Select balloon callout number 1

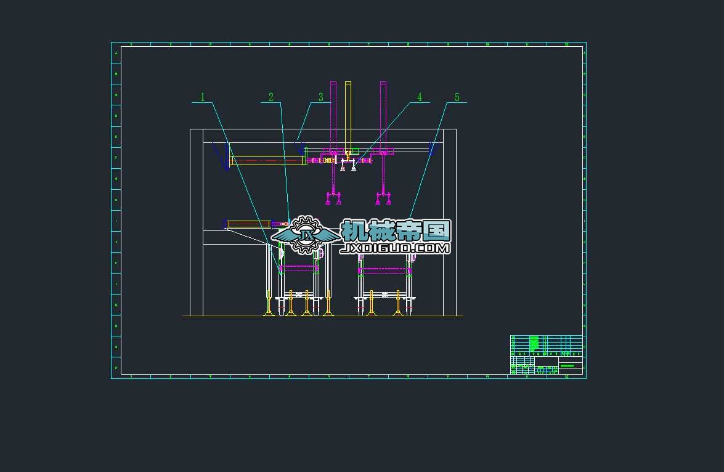click(201, 97)
